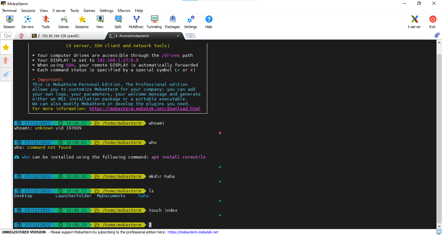This screenshot has height=235, width=442.
Task: Enable MultiExec mode
Action: point(136,22)
